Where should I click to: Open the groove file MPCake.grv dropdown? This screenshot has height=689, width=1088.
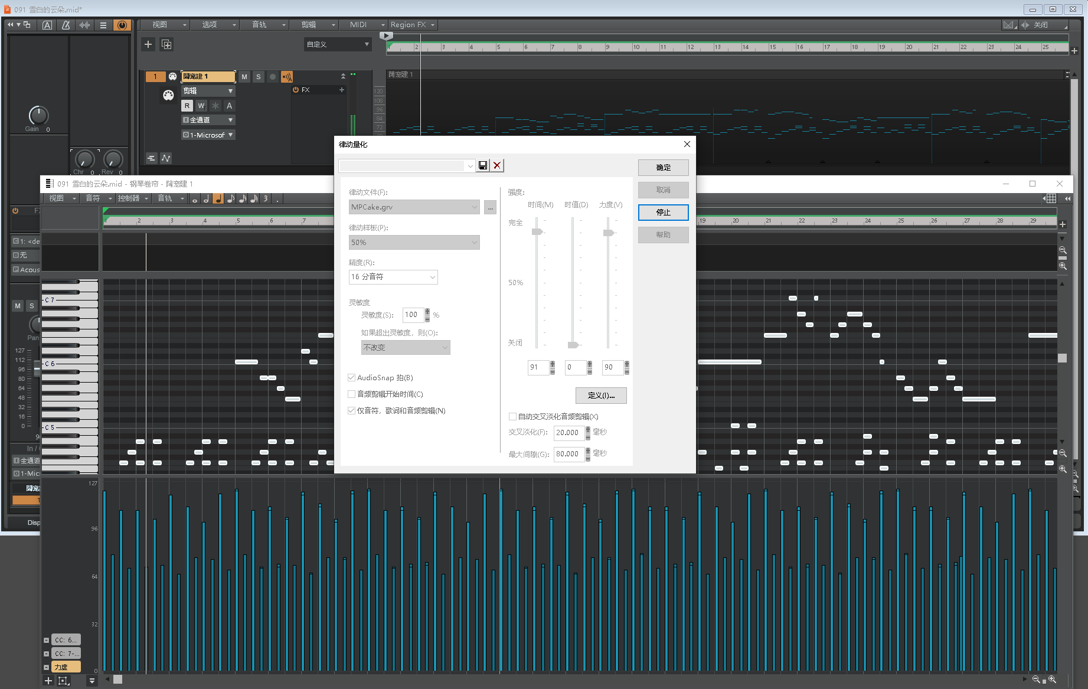coord(414,207)
